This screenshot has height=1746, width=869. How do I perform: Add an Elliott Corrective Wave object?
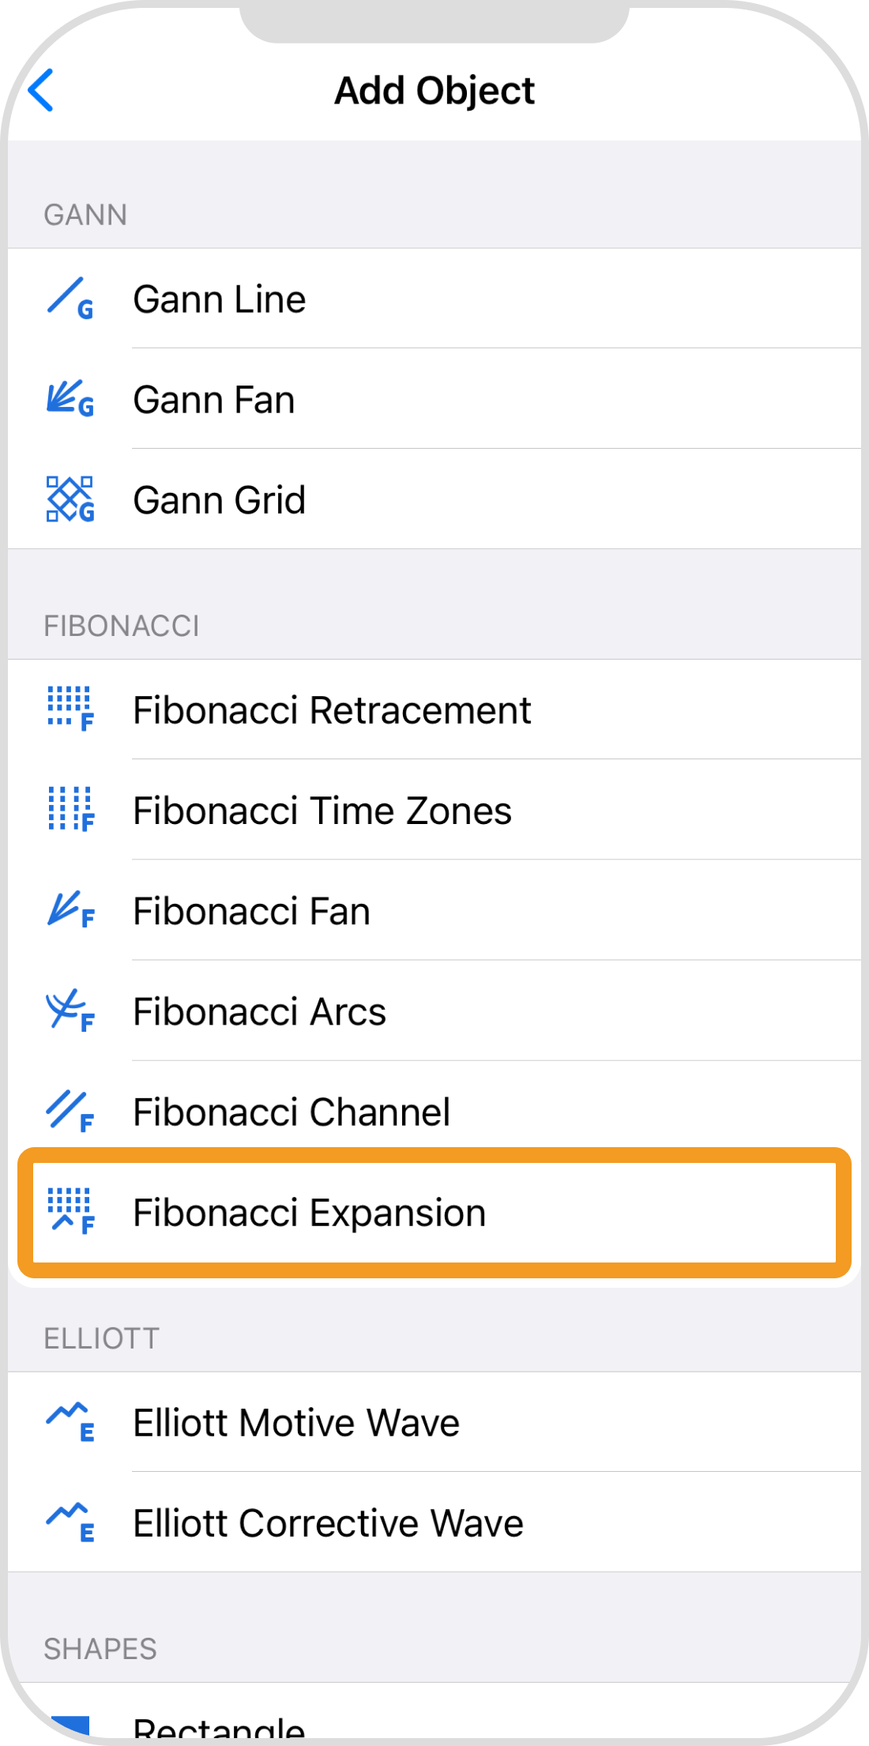point(328,1523)
